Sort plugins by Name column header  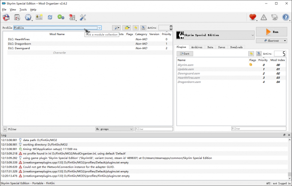(x=213, y=60)
